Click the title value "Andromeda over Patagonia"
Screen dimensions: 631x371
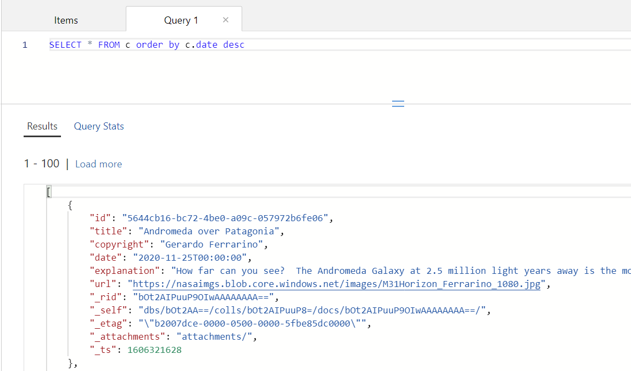(209, 231)
